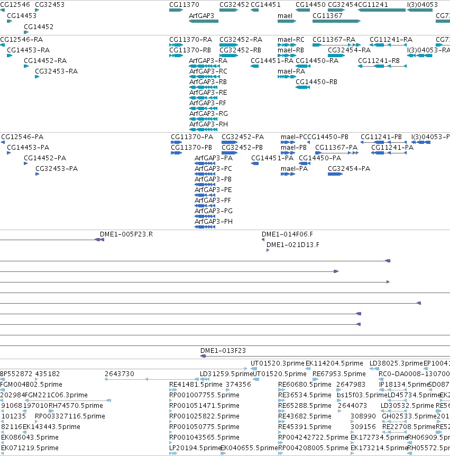The image size is (450, 456).
Task: Select protein ArfGAP3-PH
Action: click(214, 222)
